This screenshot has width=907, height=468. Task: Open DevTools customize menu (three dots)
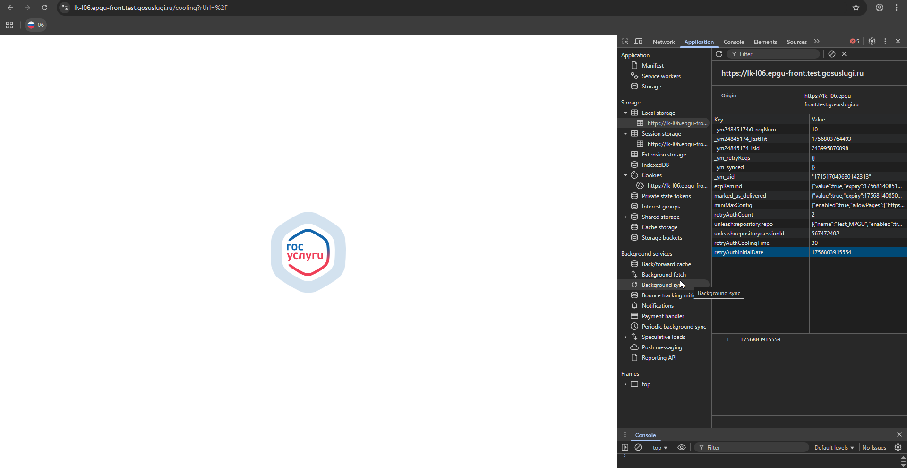[885, 42]
